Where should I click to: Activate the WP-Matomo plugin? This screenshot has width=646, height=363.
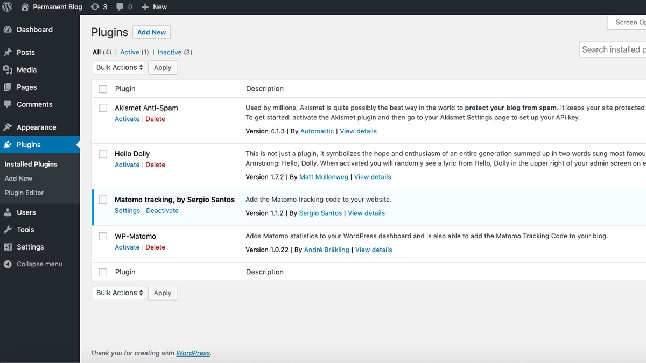(x=127, y=247)
